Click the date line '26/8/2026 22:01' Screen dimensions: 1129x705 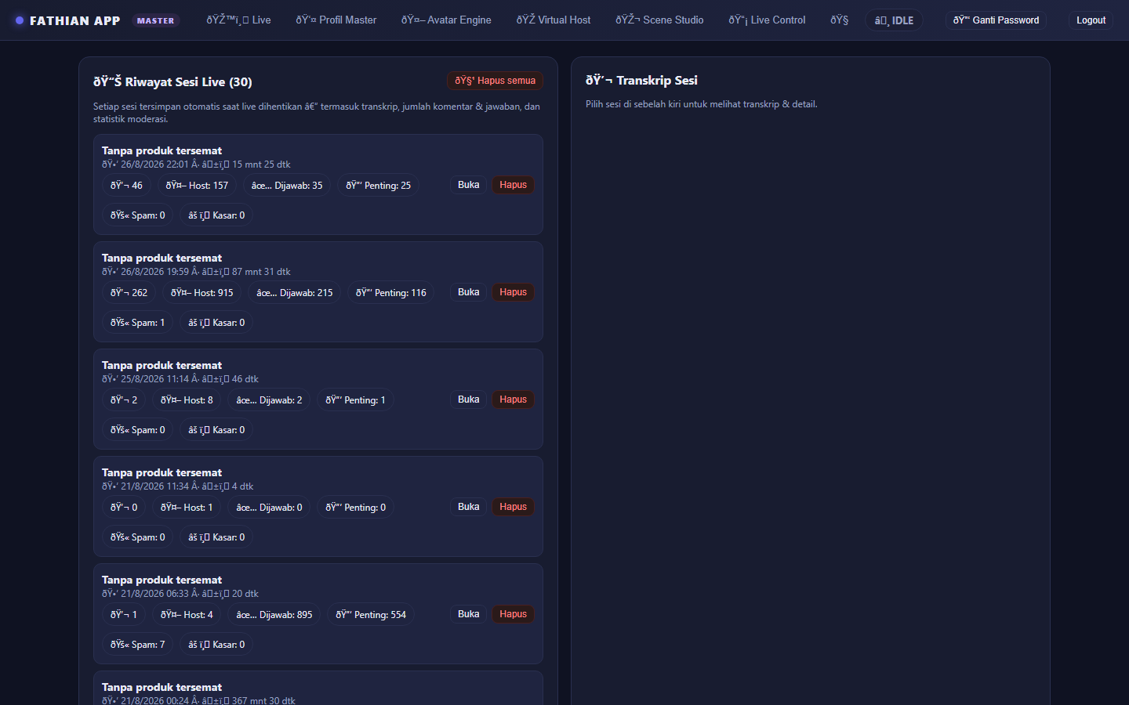pyautogui.click(x=196, y=164)
